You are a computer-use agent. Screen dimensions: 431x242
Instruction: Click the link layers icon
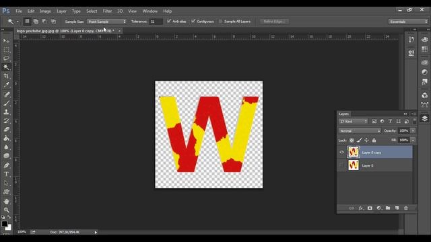tap(352, 208)
